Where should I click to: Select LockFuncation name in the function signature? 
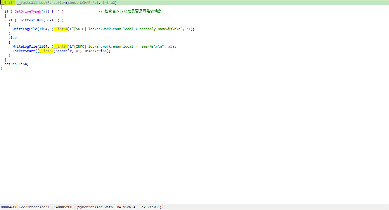[52, 3]
